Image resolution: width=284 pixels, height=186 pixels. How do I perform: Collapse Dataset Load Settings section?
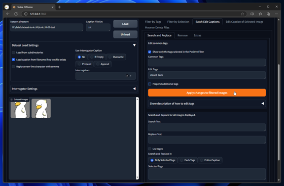pos(134,45)
